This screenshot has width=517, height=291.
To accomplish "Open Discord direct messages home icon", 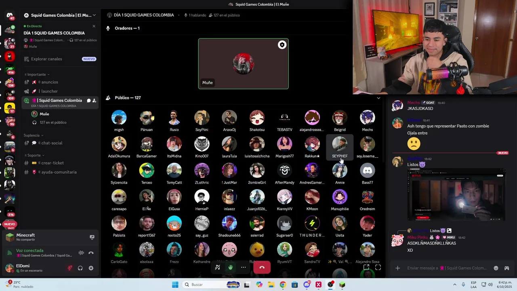I will point(10,15).
